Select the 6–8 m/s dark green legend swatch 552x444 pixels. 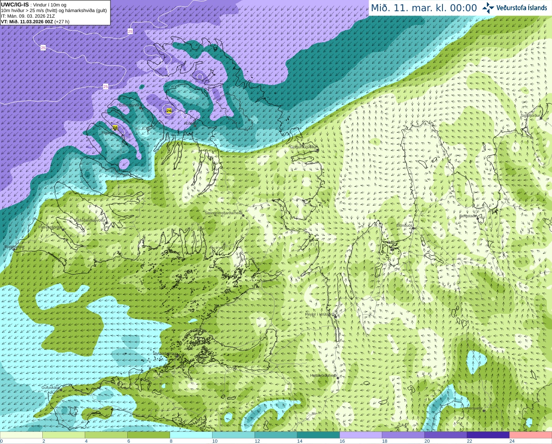tap(148, 435)
